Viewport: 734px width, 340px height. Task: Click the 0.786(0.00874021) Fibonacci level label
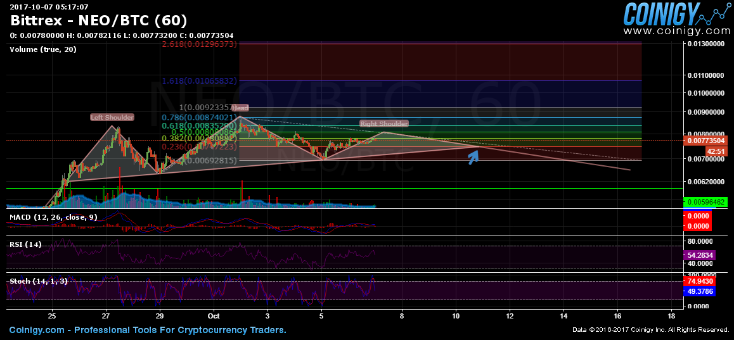tap(200, 117)
